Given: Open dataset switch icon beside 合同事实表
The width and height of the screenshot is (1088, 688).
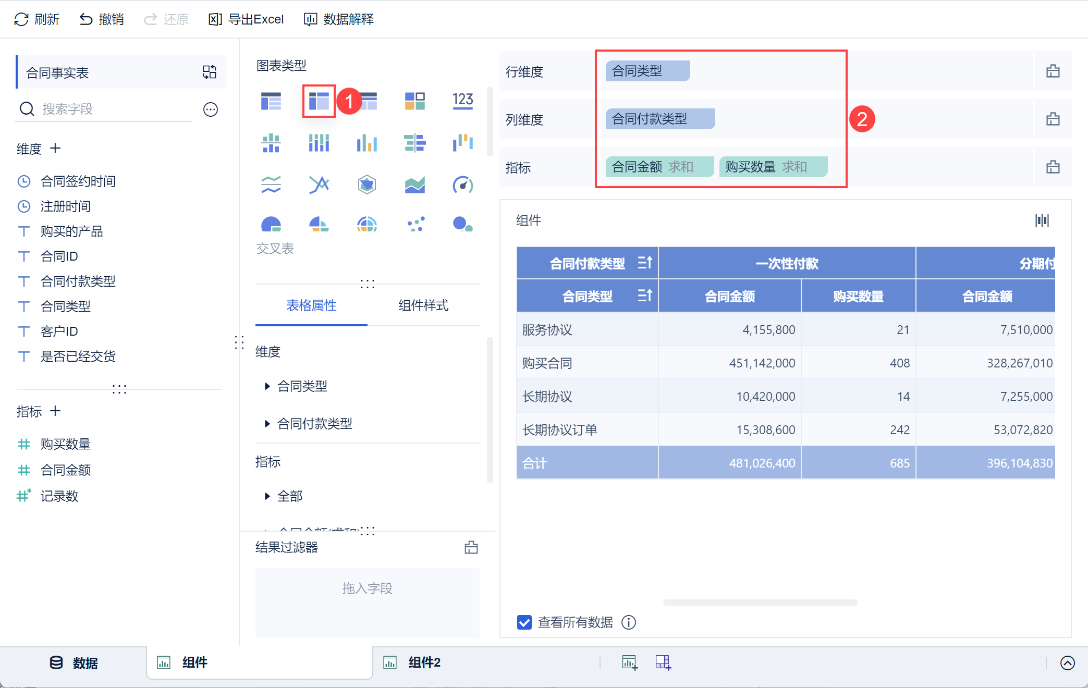Looking at the screenshot, I should click(x=210, y=72).
